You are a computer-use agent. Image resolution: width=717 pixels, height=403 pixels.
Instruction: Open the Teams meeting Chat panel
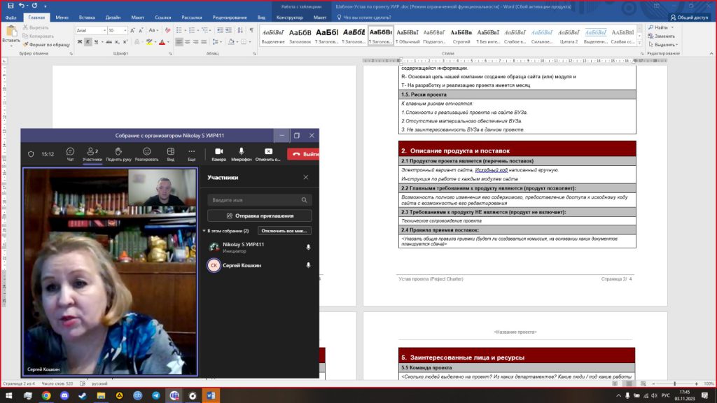70,153
